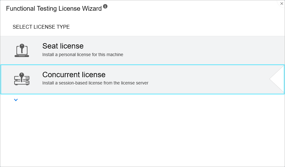Click the "SELECT LICENSE TYPE" heading
Screen dimensions: 285x167
click(x=41, y=27)
